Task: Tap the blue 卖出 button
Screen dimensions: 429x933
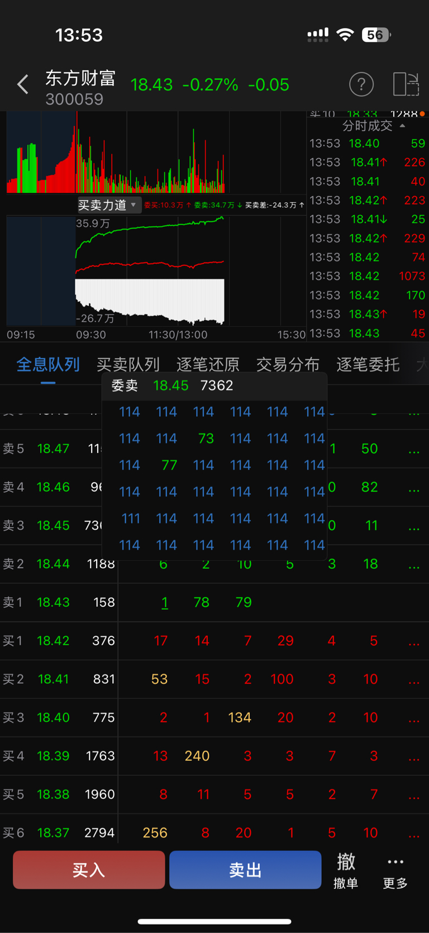Action: 245,870
